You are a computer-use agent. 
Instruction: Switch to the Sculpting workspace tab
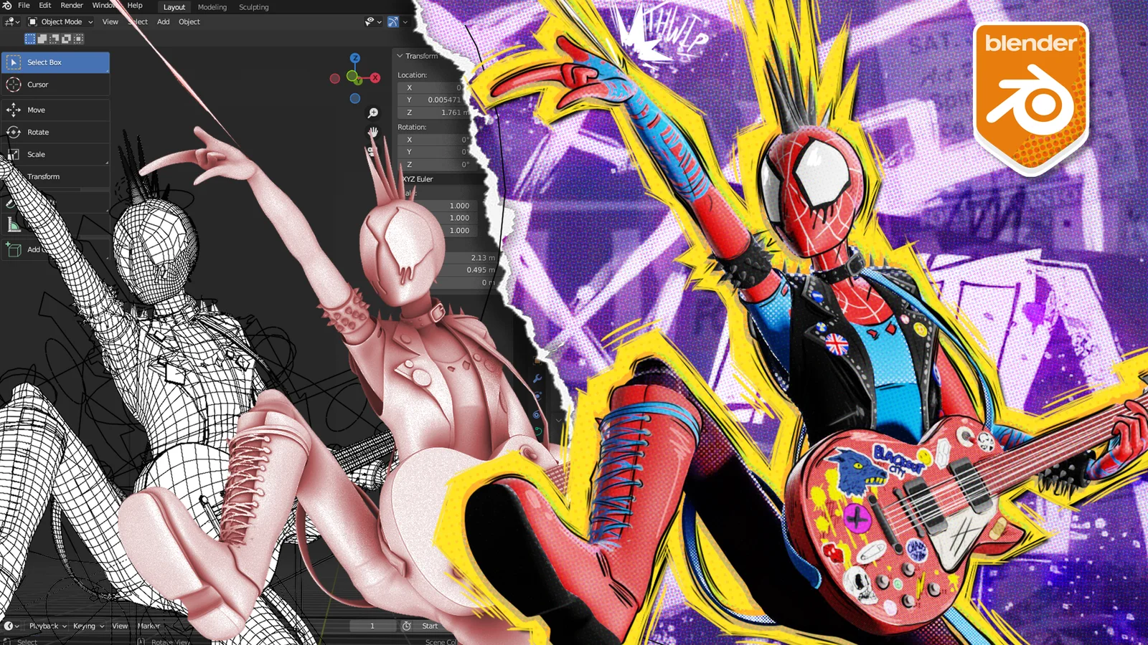point(253,7)
